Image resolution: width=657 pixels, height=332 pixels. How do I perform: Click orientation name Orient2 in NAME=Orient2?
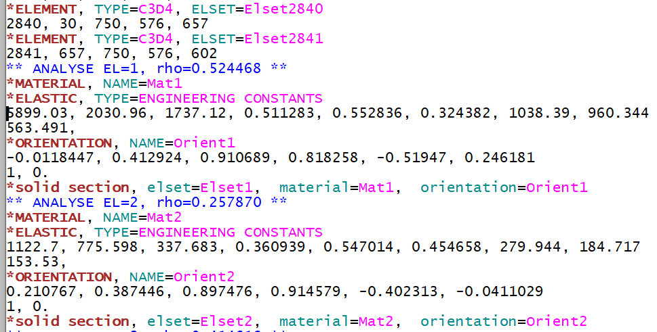(204, 277)
